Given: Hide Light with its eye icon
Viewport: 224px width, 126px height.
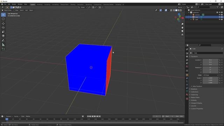Looking at the screenshot, I should pos(219,20).
